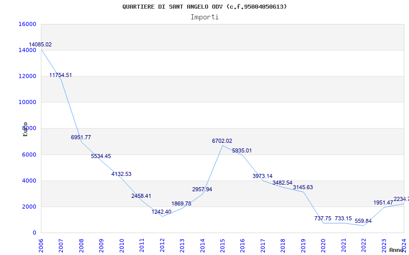The height and width of the screenshot is (255, 409).
Task: Select the 5534.45 data label
Action: tap(101, 157)
